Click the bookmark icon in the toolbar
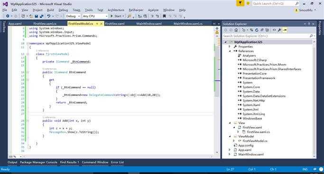324x174 pixels. [164, 16]
